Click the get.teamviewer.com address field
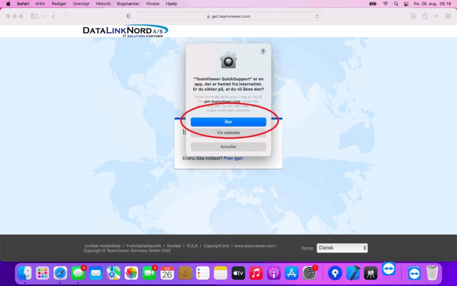This screenshot has width=457, height=286. [228, 16]
